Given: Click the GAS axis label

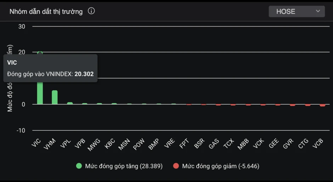Looking at the screenshot, I should (214, 143).
